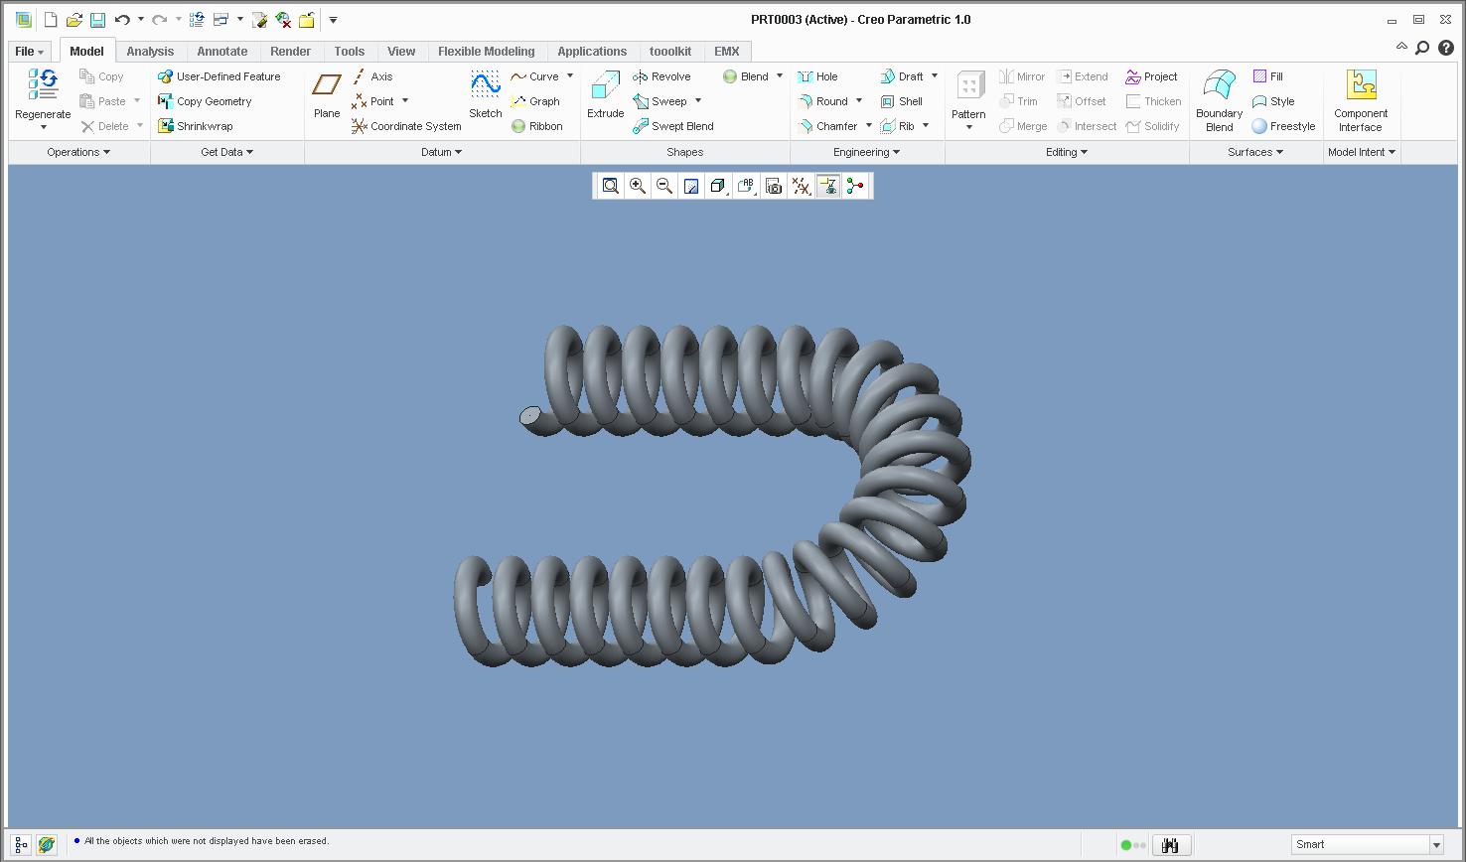This screenshot has width=1466, height=862.
Task: Click the "All the objects" erased status message
Action: tap(207, 841)
